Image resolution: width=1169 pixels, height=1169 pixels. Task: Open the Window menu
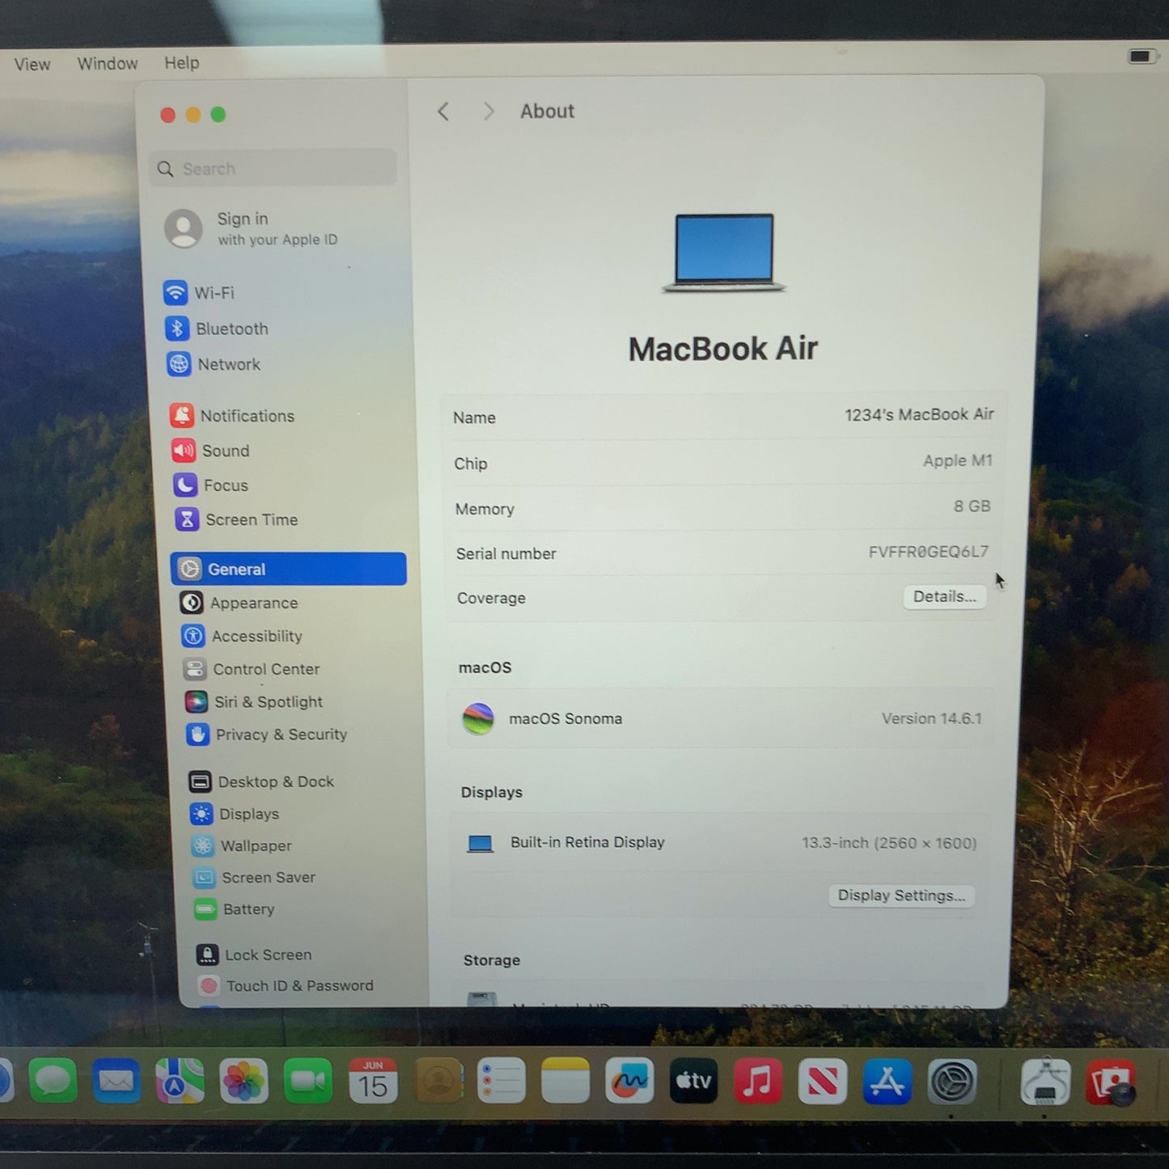(x=108, y=63)
